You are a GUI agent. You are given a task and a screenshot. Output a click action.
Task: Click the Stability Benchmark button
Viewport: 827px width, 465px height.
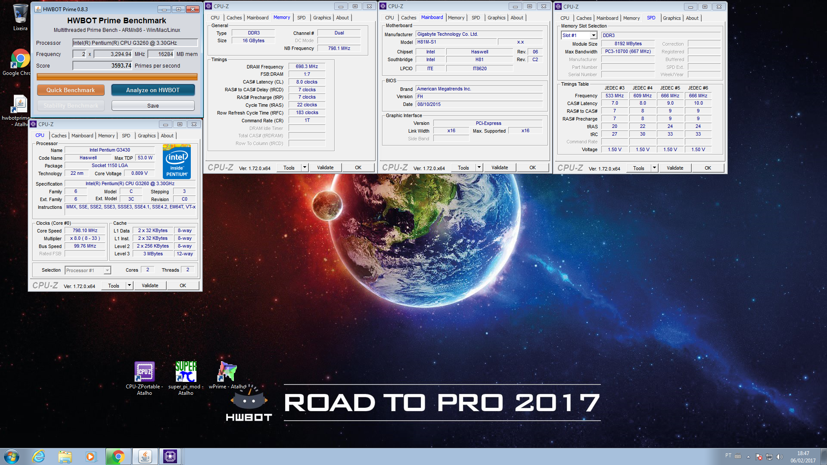(71, 105)
